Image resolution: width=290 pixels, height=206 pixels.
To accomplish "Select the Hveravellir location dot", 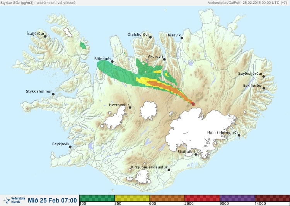I will pos(130,107).
